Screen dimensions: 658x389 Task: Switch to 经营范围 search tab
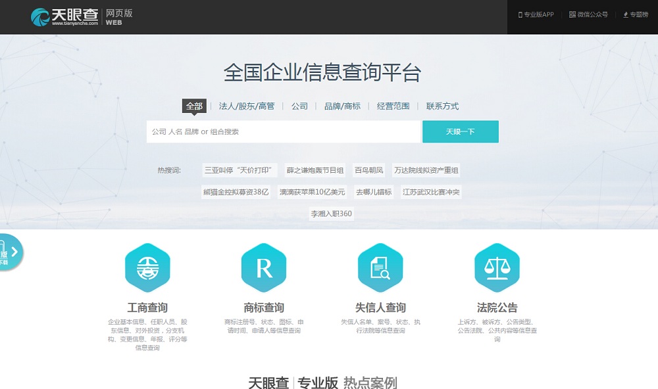pos(393,106)
